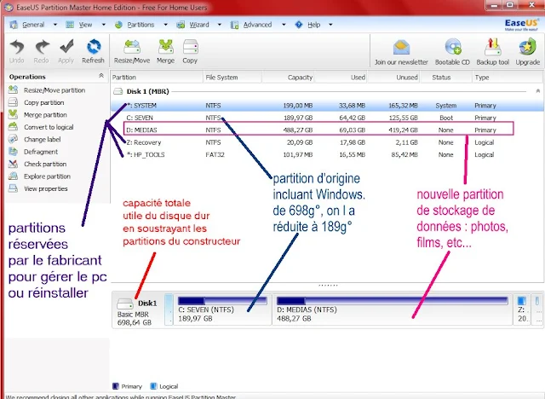Click the Primary legend swatch
The height and width of the screenshot is (399, 545).
pos(116,386)
